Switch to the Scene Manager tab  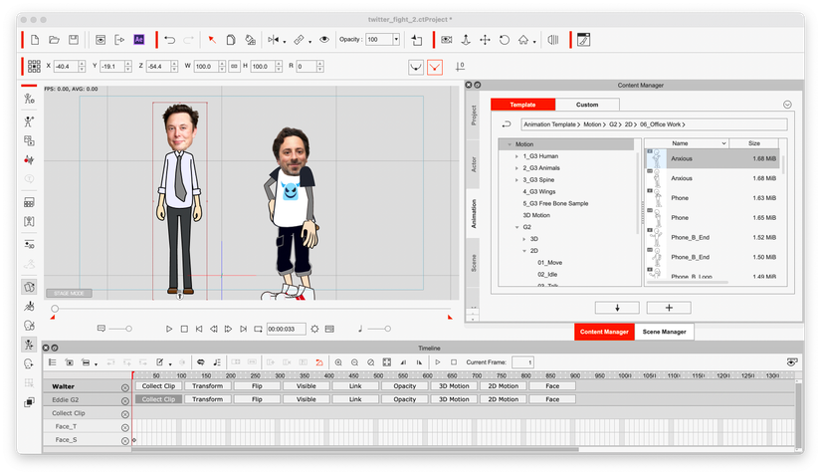(664, 332)
